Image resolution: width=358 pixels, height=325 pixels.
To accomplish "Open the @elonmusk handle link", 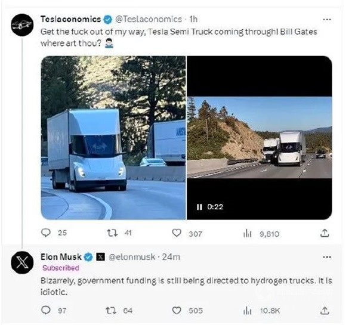I will pos(132,257).
